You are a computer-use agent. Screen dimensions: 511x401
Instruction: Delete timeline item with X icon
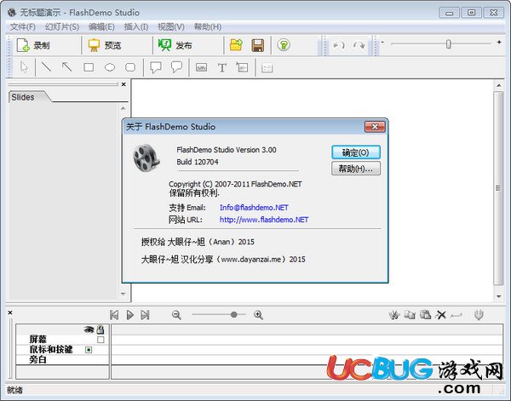pyautogui.click(x=441, y=315)
